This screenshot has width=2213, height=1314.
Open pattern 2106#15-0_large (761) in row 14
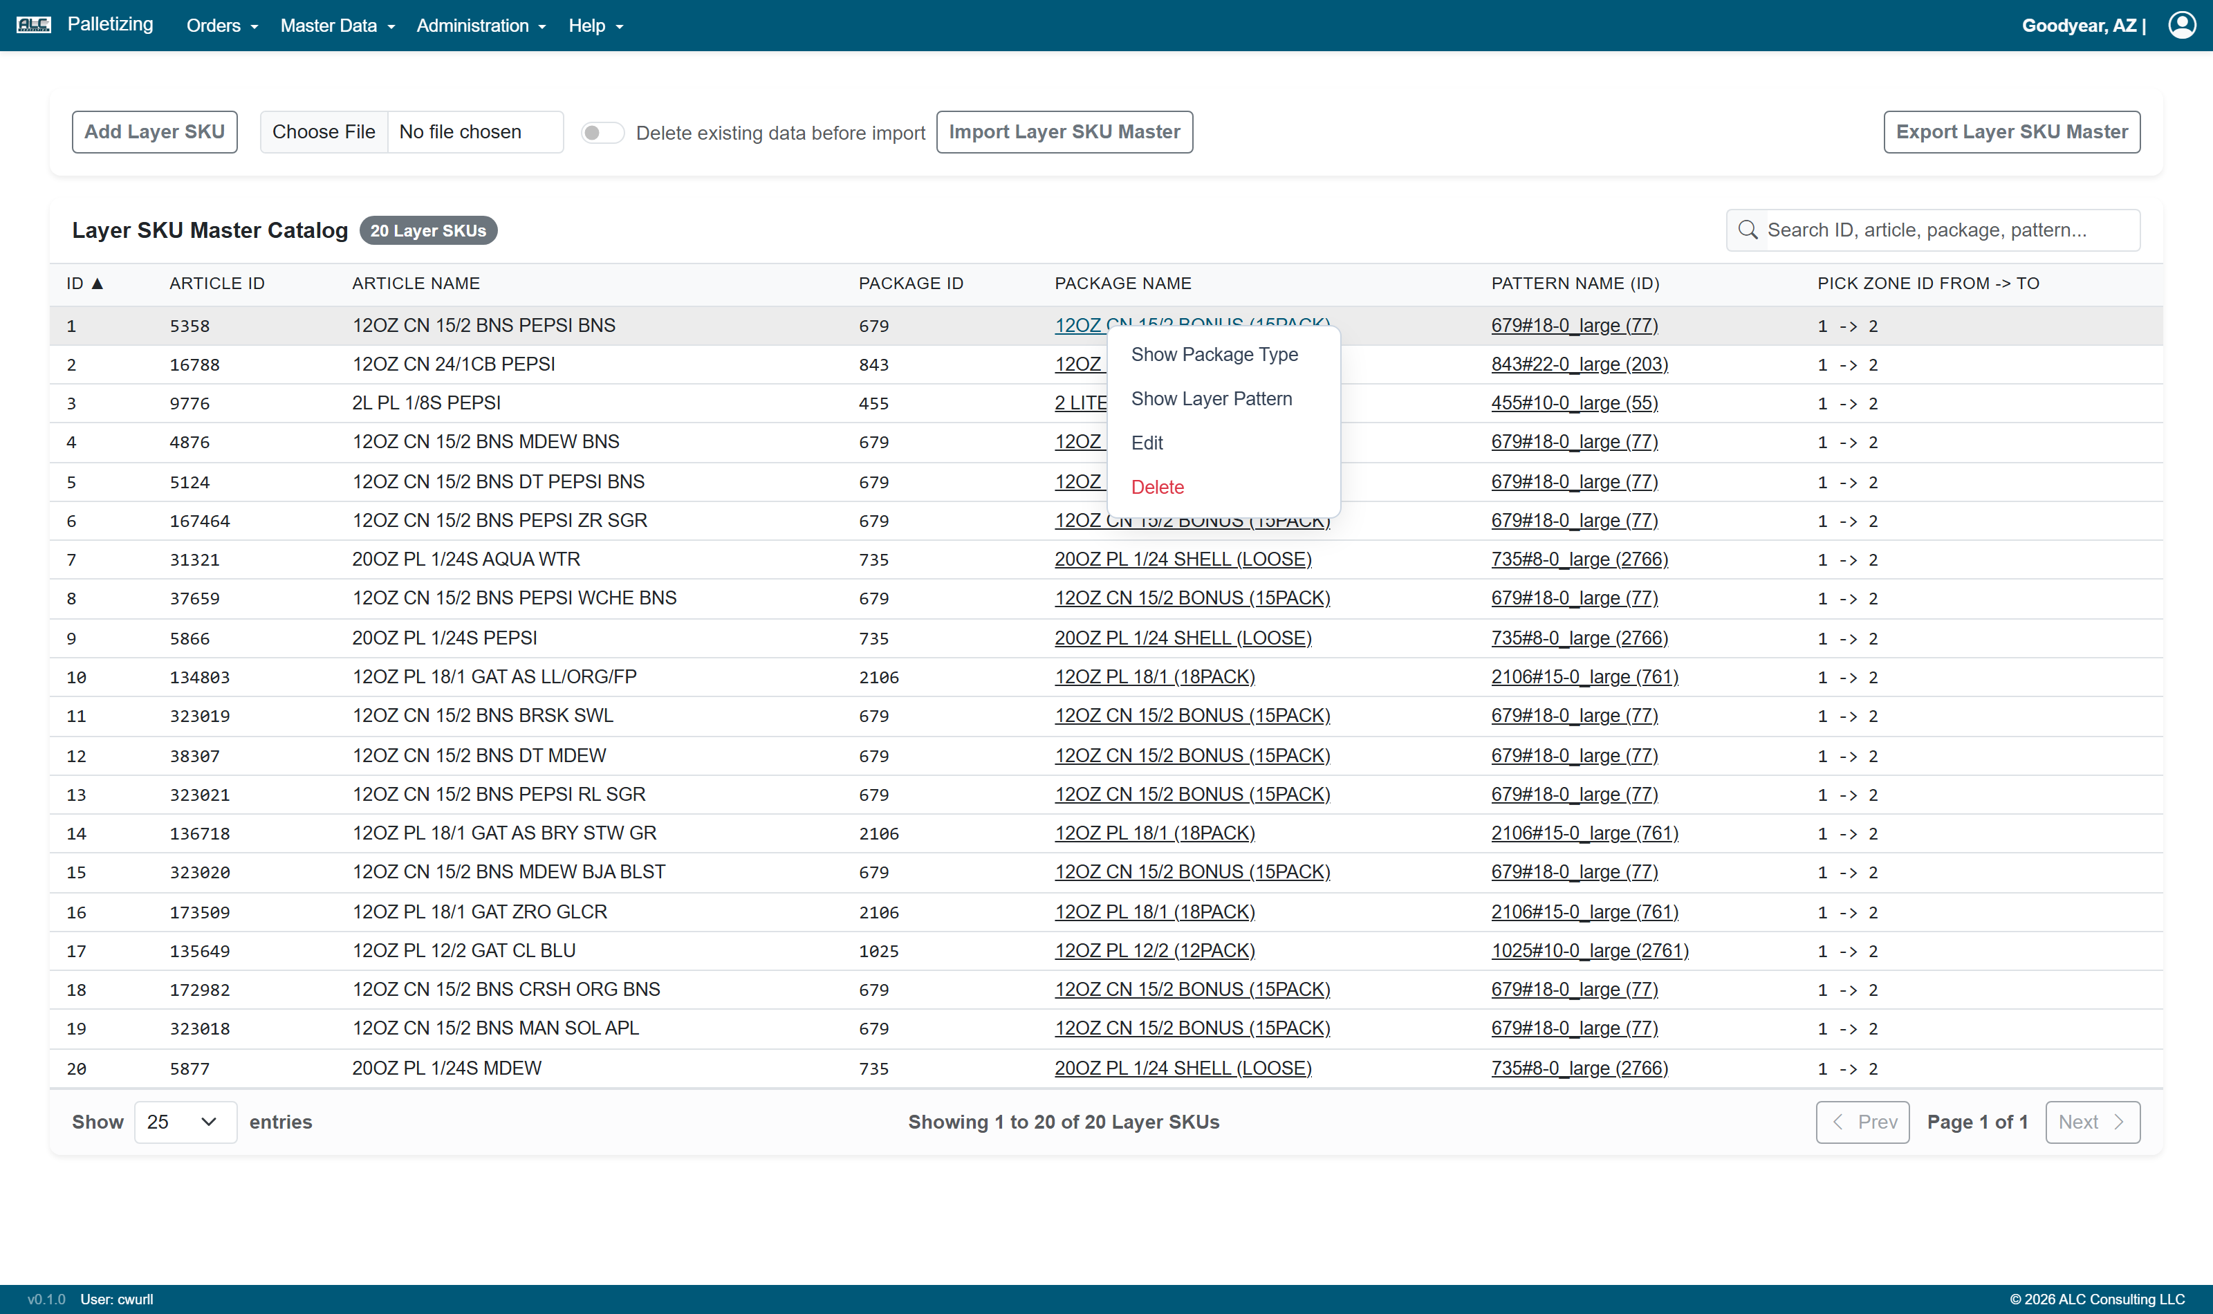(x=1584, y=833)
